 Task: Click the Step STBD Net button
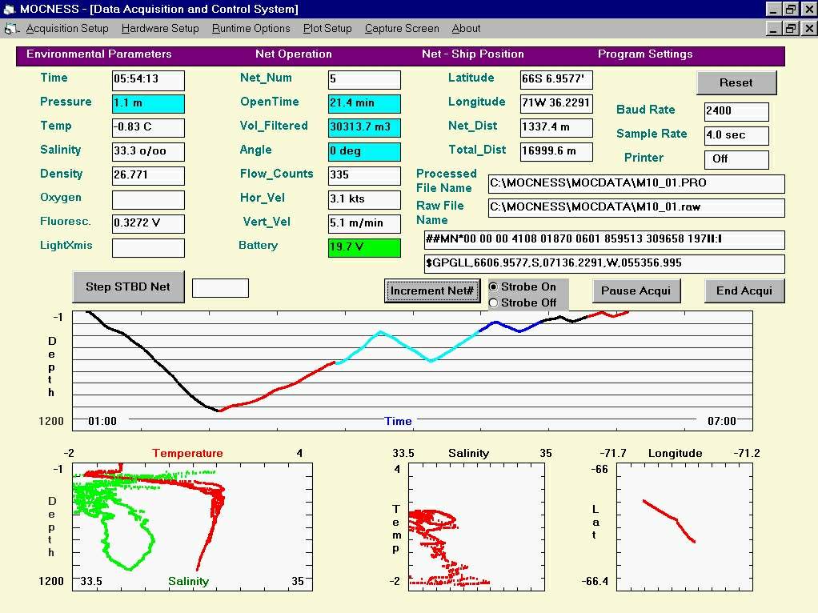(128, 286)
